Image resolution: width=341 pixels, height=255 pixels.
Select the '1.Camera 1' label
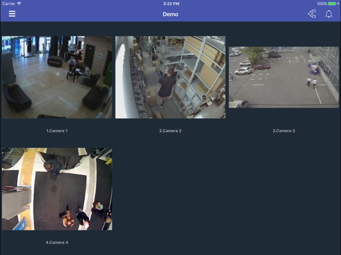pyautogui.click(x=57, y=131)
